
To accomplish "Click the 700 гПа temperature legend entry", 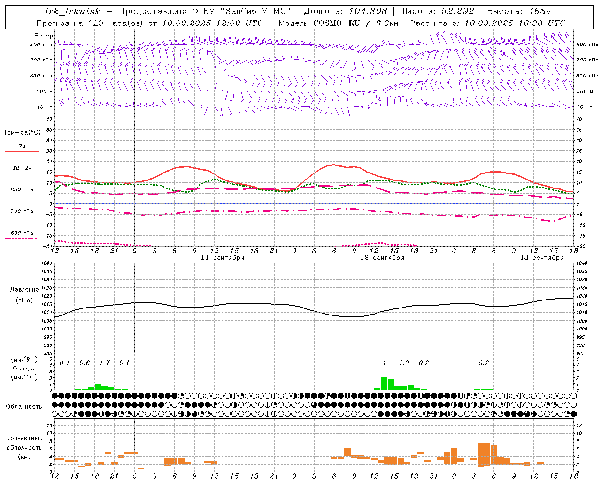I will pyautogui.click(x=22, y=211).
